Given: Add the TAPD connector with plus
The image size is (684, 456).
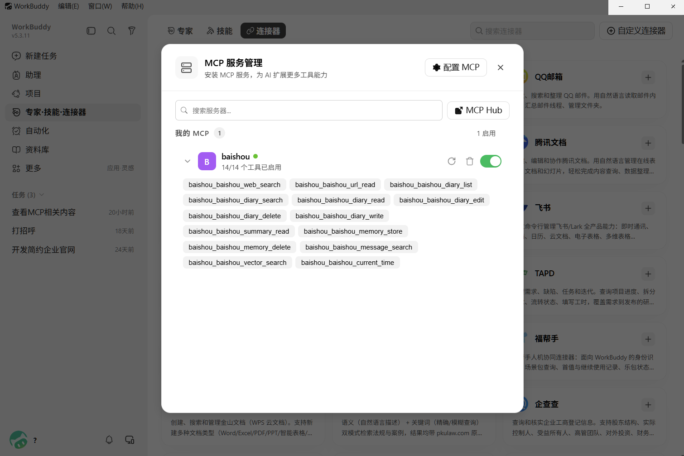Looking at the screenshot, I should tap(648, 274).
